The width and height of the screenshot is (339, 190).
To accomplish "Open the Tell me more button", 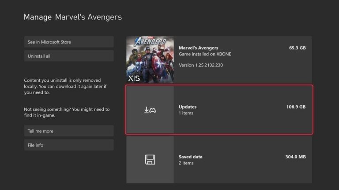I will [x=69, y=131].
